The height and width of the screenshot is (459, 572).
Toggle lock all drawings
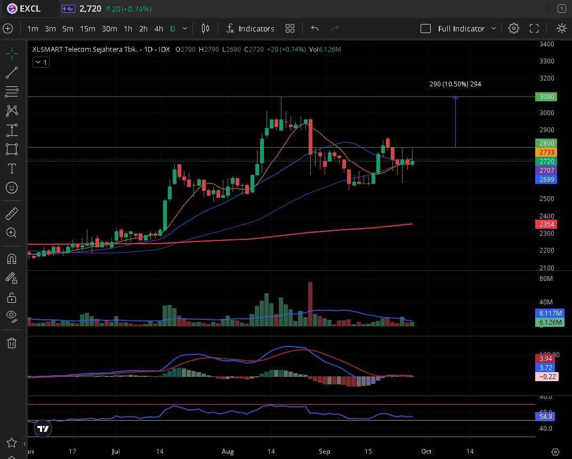(x=12, y=297)
